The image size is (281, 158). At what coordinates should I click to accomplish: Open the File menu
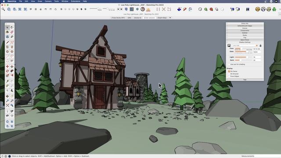[x=21, y=1]
